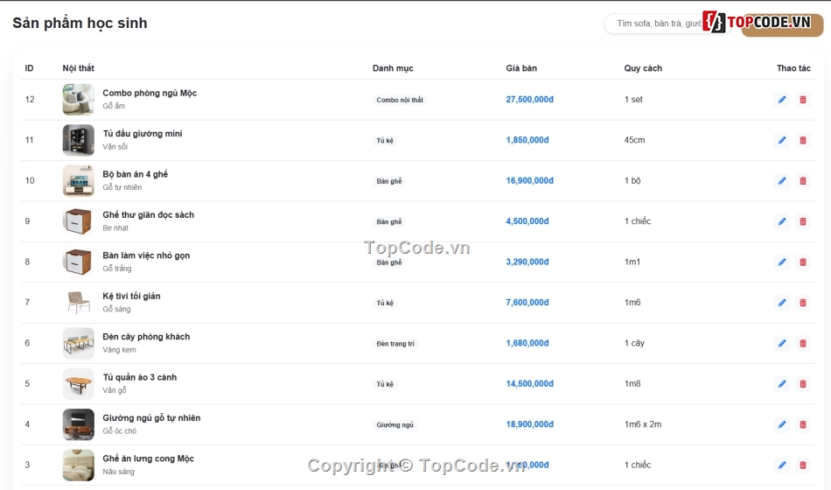Click the Danh mục column header
This screenshot has height=490, width=831.
tap(393, 68)
